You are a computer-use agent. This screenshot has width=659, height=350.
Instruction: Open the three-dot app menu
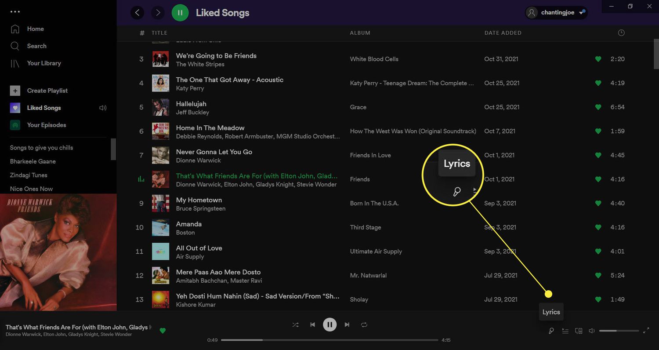point(15,12)
